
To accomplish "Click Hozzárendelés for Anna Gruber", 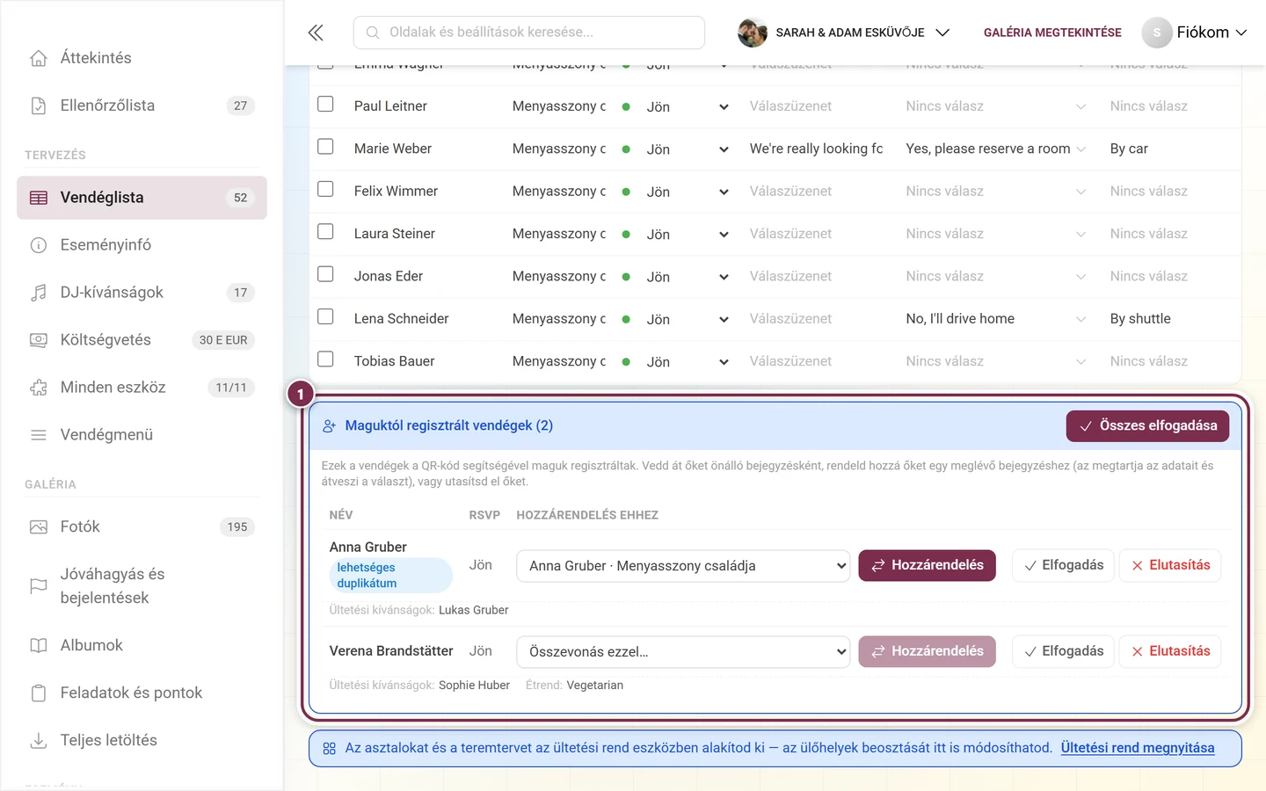I will point(927,565).
